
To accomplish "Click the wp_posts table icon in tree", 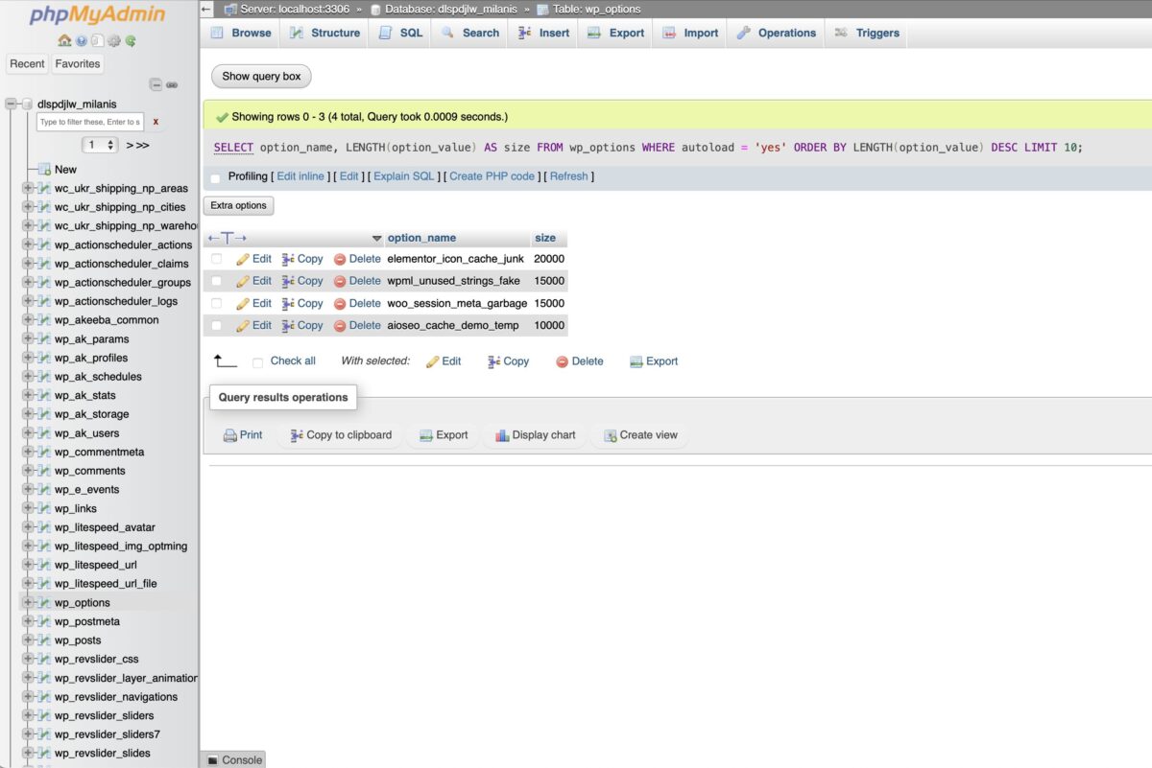I will (x=44, y=640).
